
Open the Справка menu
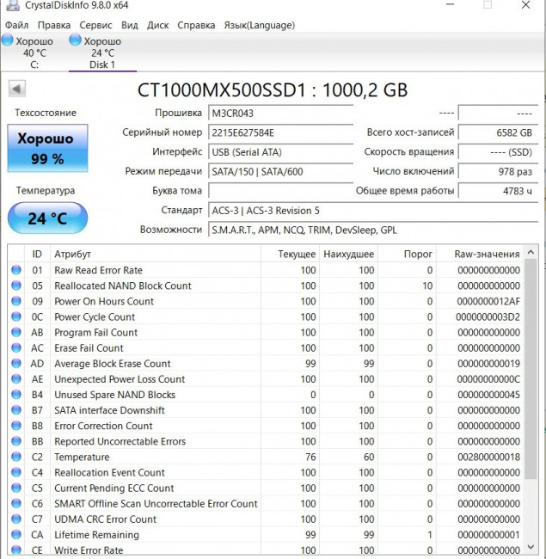point(196,25)
